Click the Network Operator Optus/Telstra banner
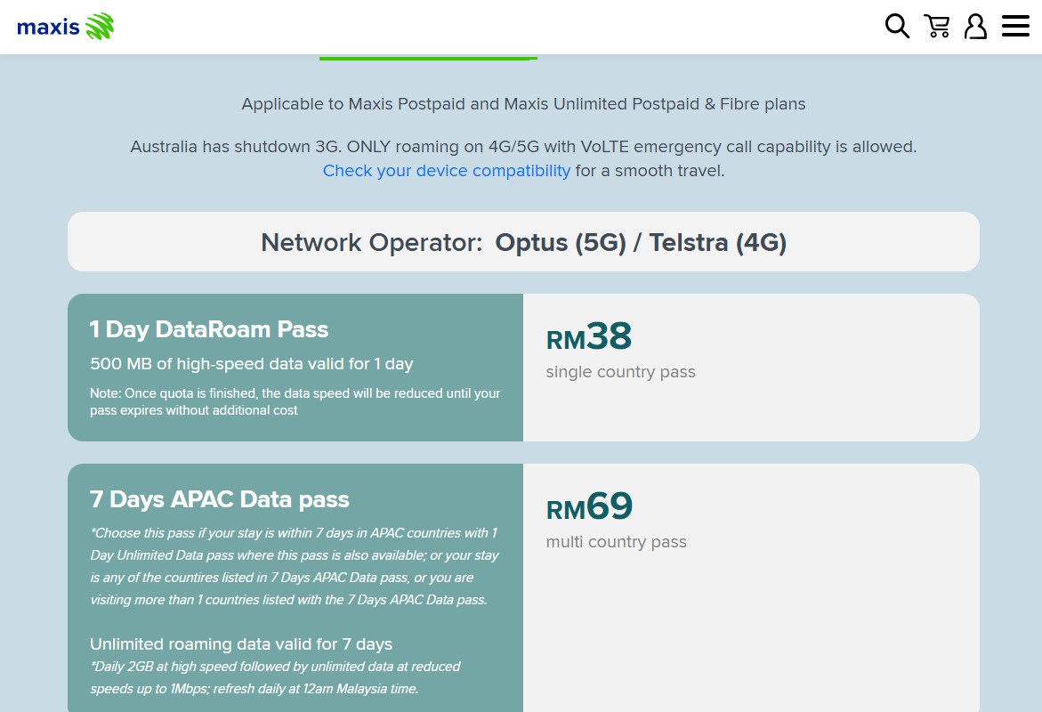The height and width of the screenshot is (712, 1042). 523,242
